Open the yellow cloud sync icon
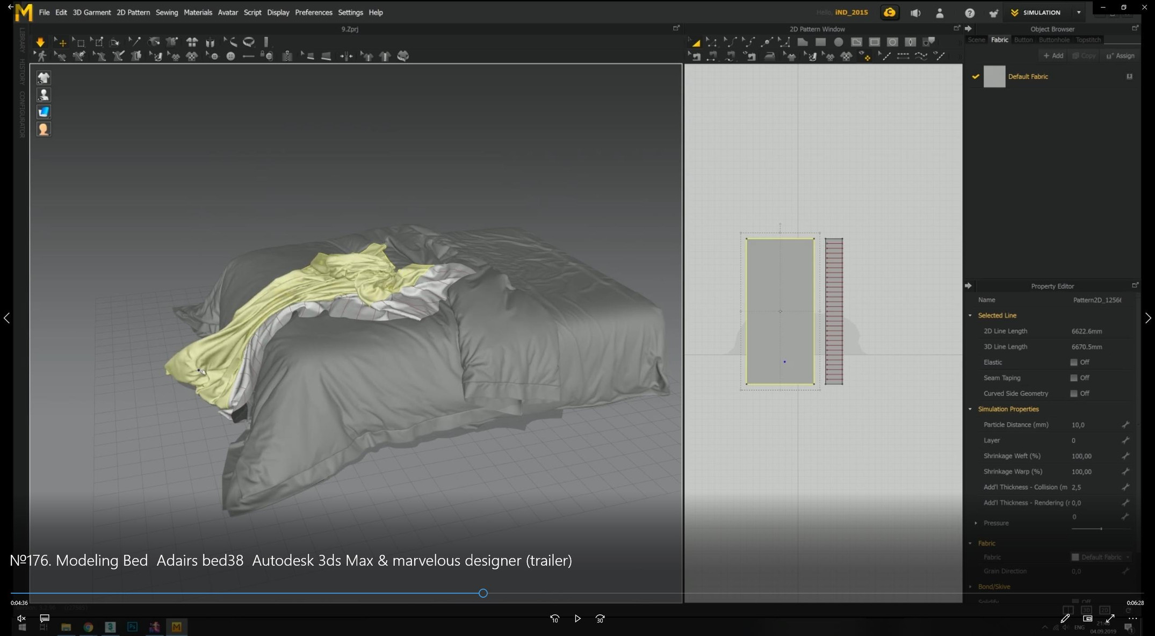1155x636 pixels. (x=890, y=12)
